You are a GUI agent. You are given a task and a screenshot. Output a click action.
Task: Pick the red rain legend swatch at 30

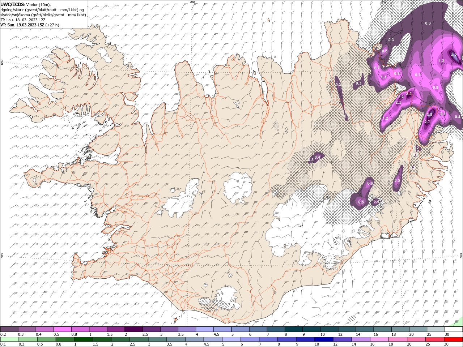click(454, 339)
